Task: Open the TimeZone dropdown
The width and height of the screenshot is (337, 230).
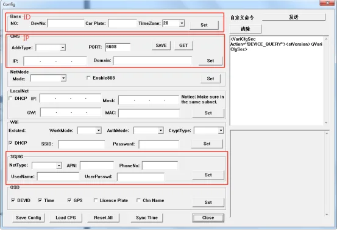Action: [182, 23]
